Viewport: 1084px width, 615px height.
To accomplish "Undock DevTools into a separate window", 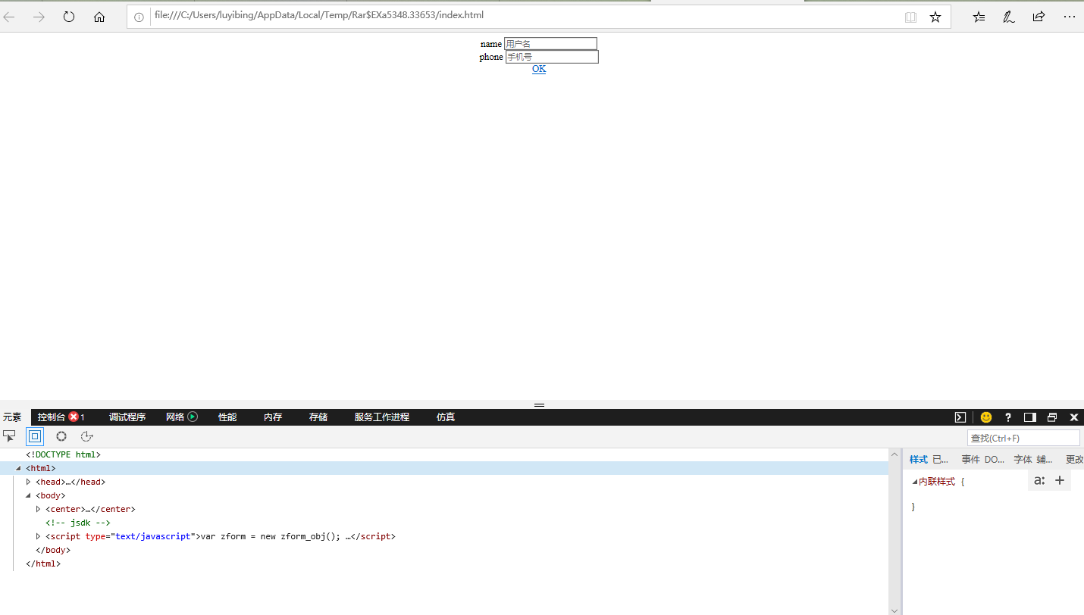I will point(1052,417).
